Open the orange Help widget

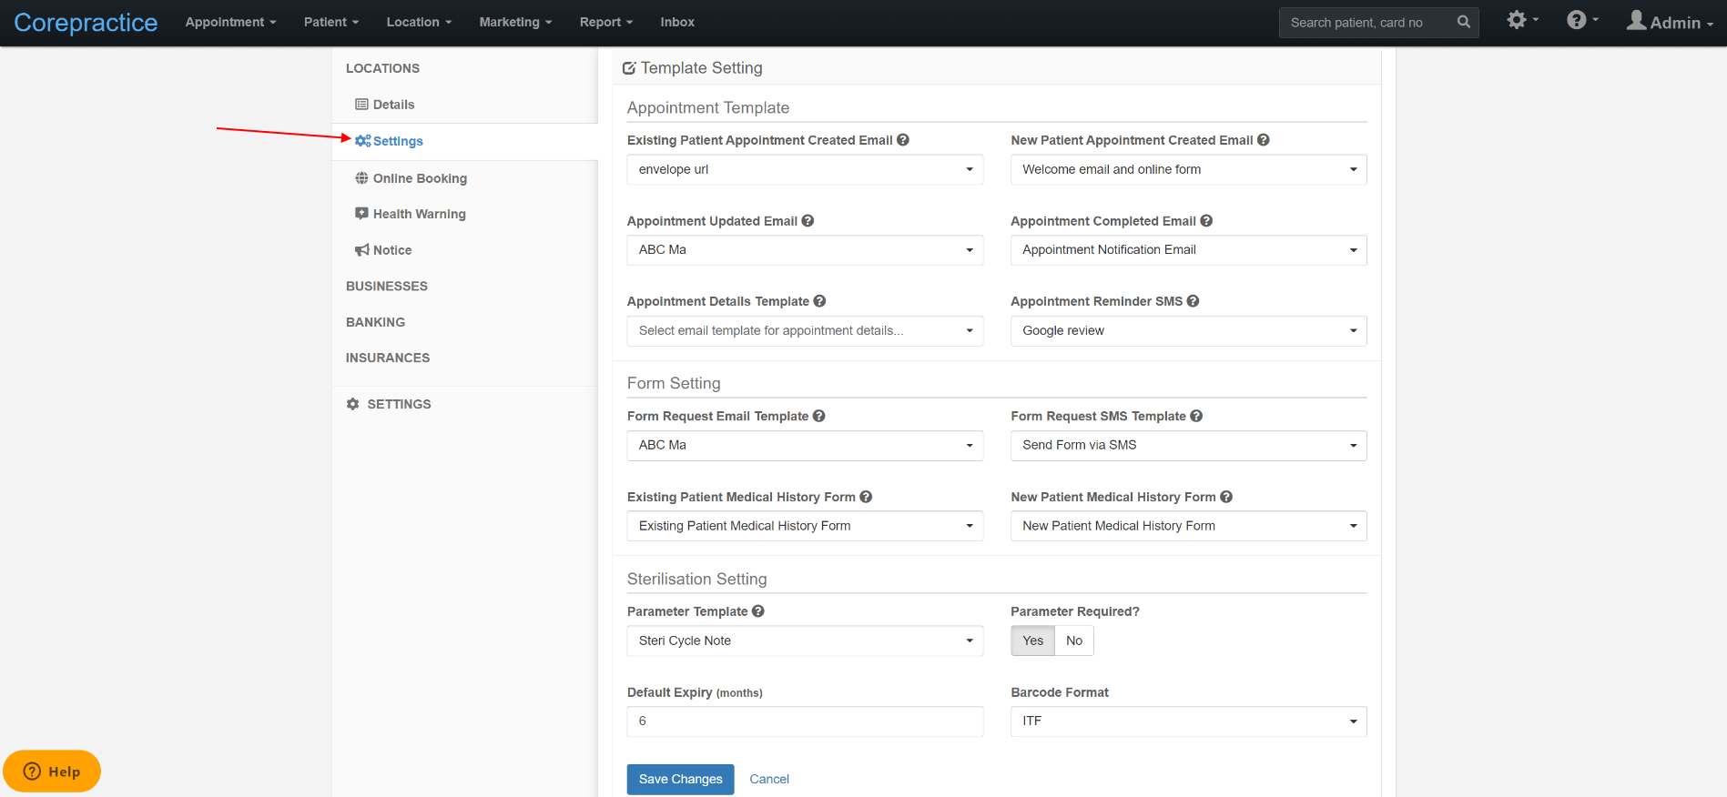(x=52, y=772)
